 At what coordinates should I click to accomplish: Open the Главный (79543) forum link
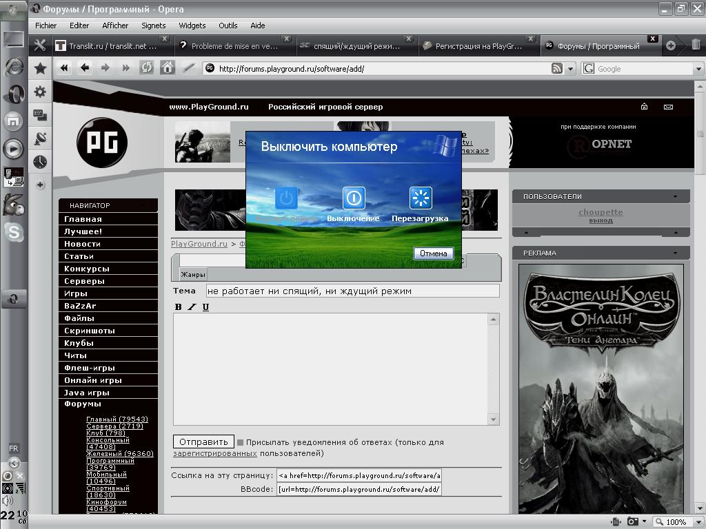click(x=117, y=419)
